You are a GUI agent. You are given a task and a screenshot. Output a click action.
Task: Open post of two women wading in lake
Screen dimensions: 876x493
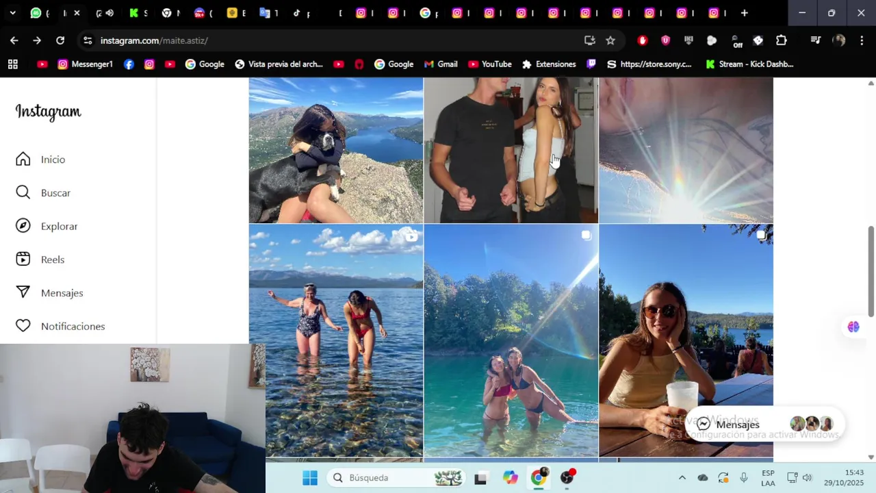pyautogui.click(x=335, y=340)
